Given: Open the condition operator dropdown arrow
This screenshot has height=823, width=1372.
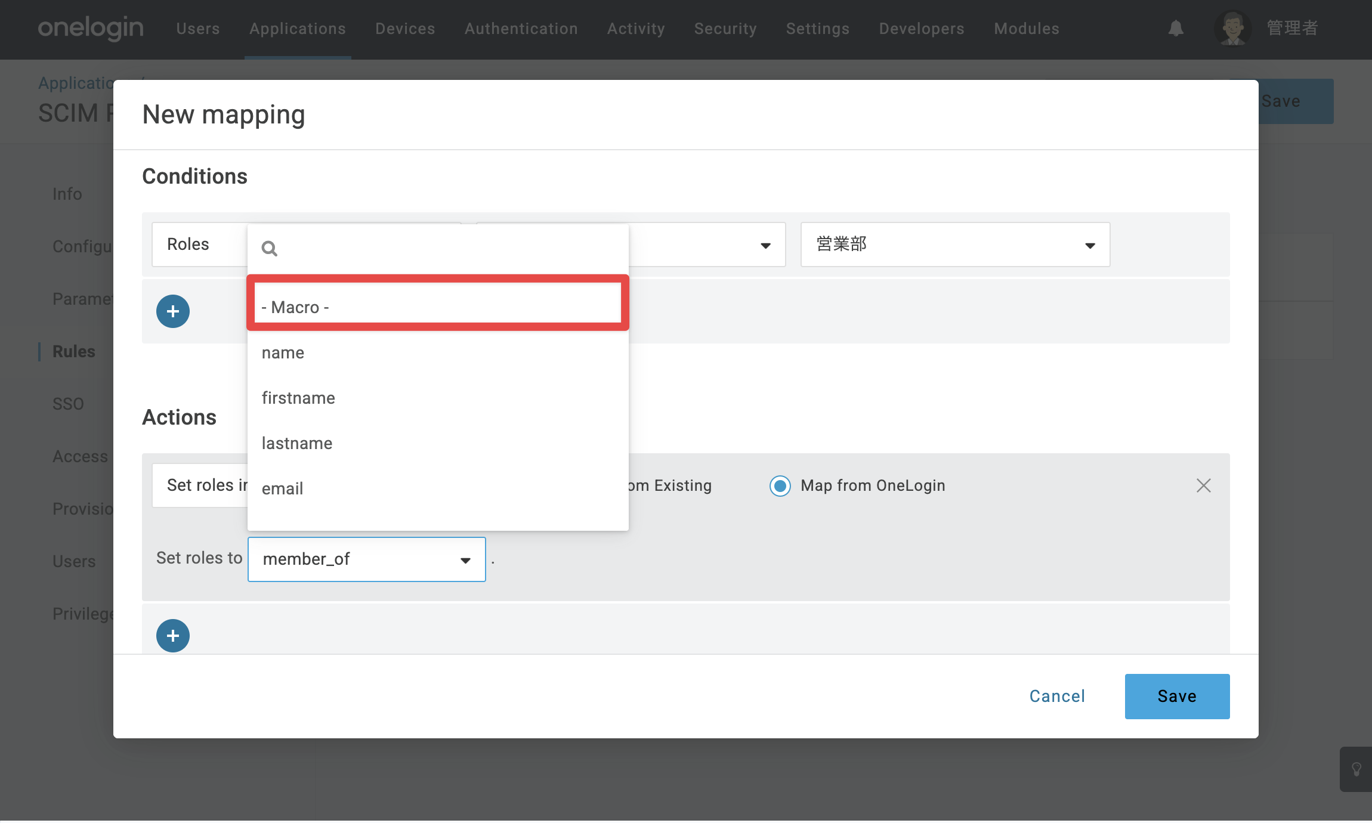Looking at the screenshot, I should pos(765,246).
